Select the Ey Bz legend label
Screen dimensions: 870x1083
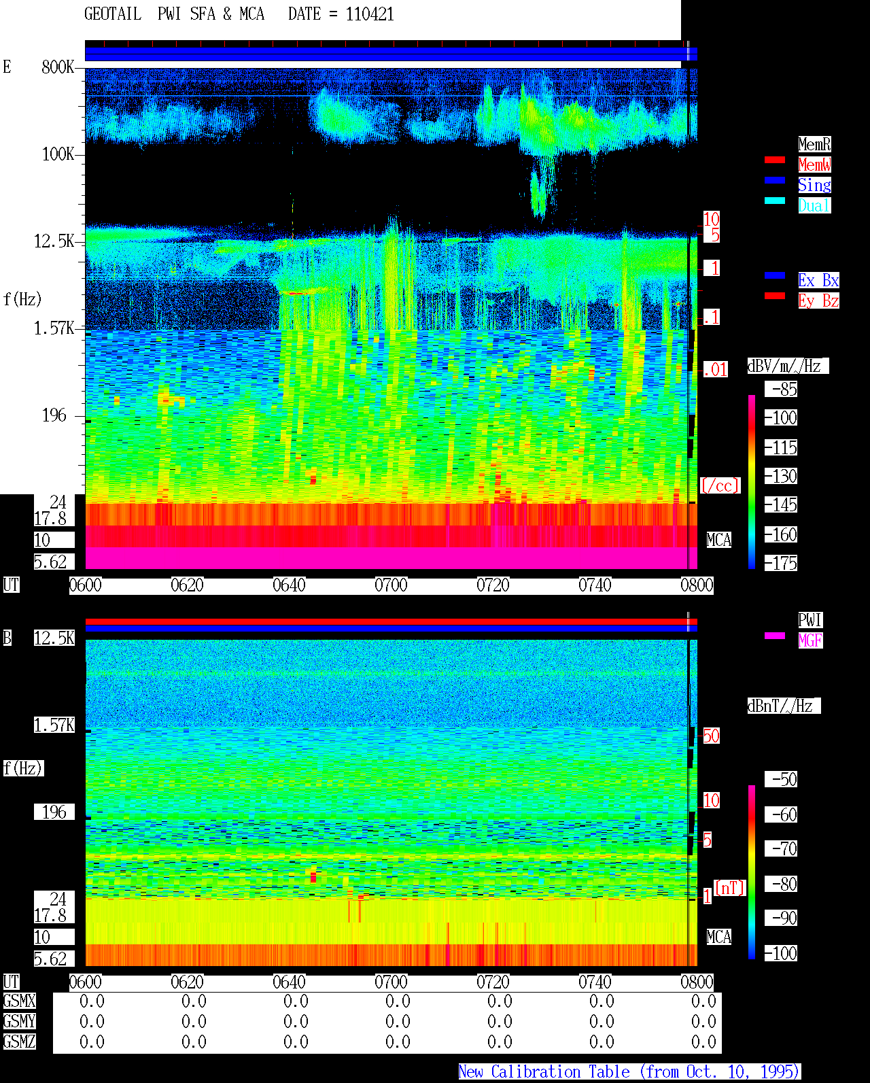click(818, 300)
